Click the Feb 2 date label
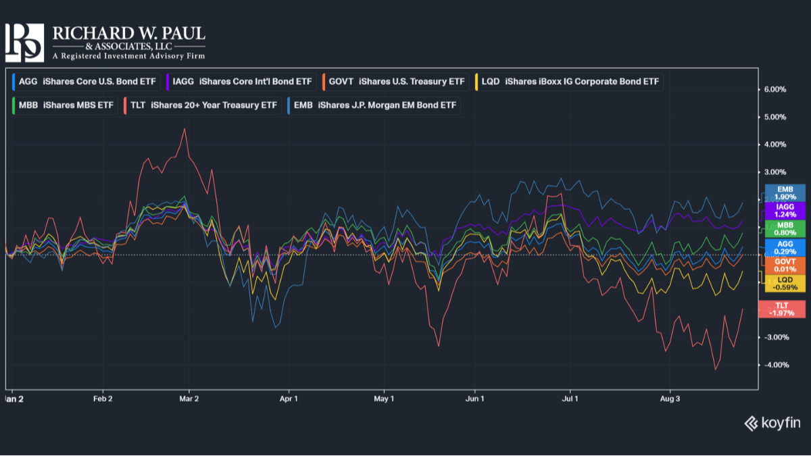The height and width of the screenshot is (456, 811). pyautogui.click(x=102, y=399)
